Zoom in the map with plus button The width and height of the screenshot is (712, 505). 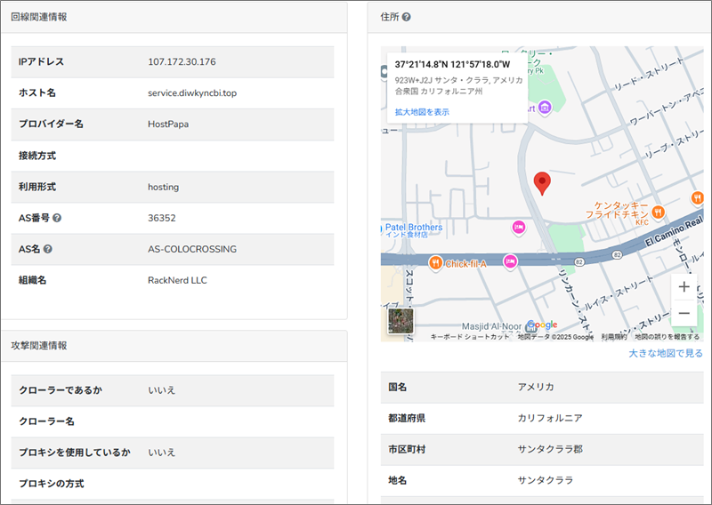[684, 286]
